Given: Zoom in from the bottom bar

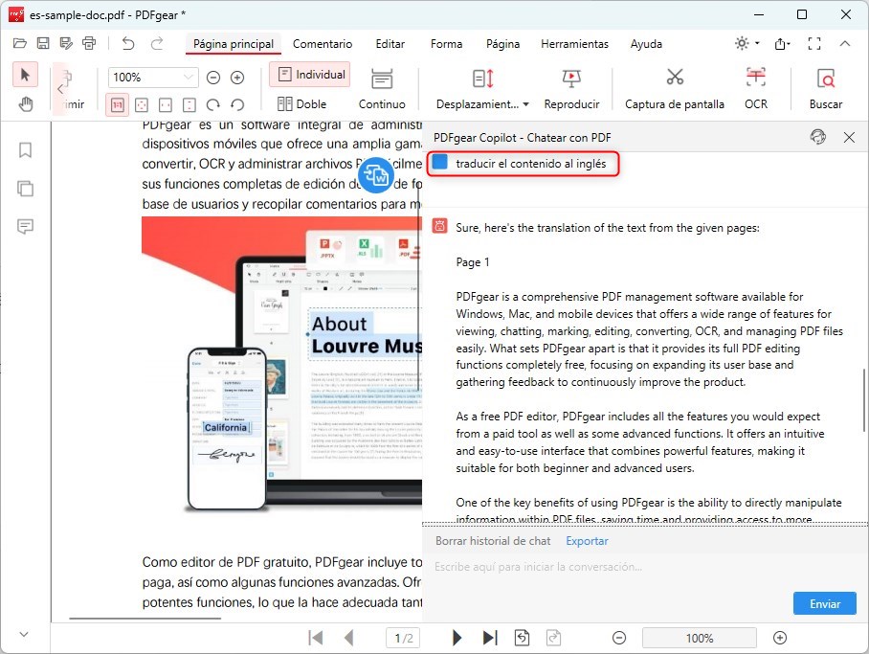Looking at the screenshot, I should 780,638.
